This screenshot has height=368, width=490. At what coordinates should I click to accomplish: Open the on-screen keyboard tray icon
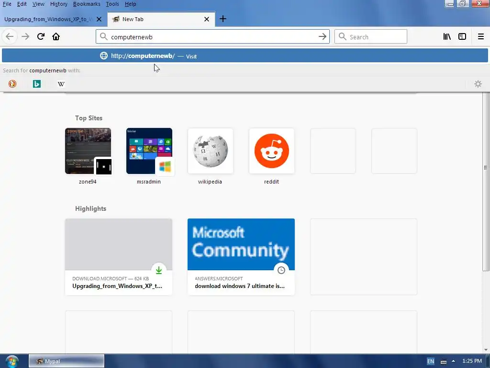[444, 361]
